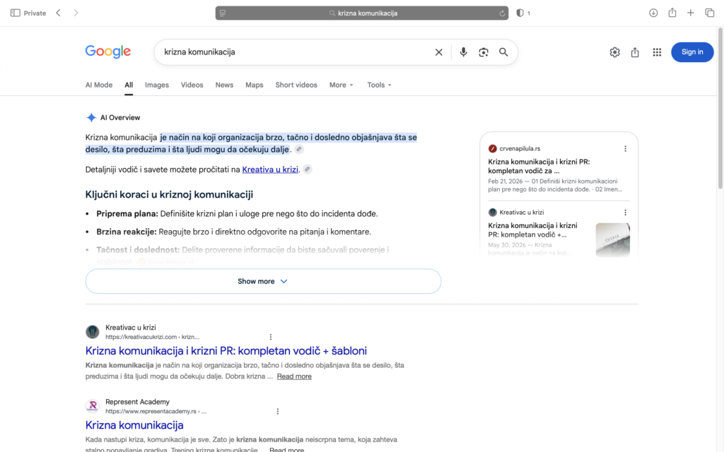Open the Safari downloads icon
Viewport: 724px width, 452px height.
pyautogui.click(x=653, y=13)
